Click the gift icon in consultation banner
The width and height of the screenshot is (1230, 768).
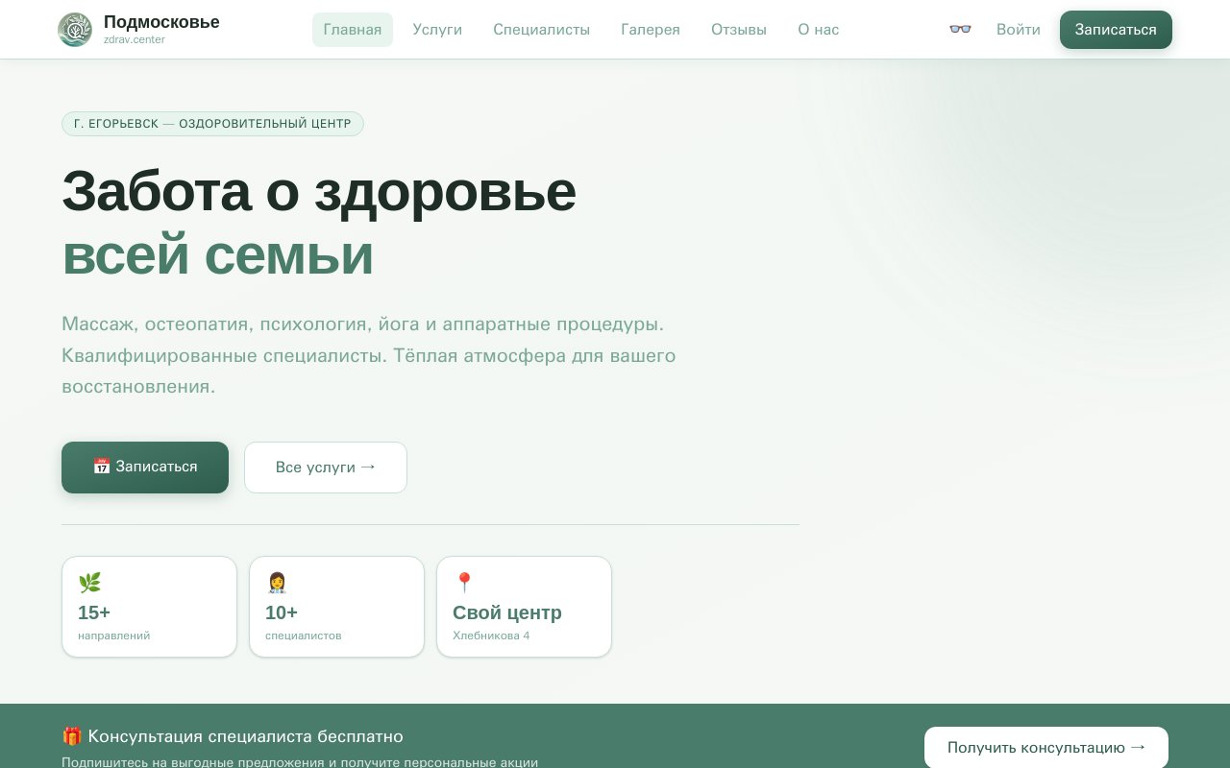click(72, 736)
